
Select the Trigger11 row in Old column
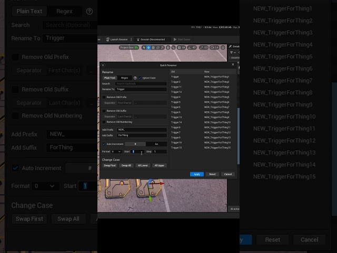(x=176, y=87)
